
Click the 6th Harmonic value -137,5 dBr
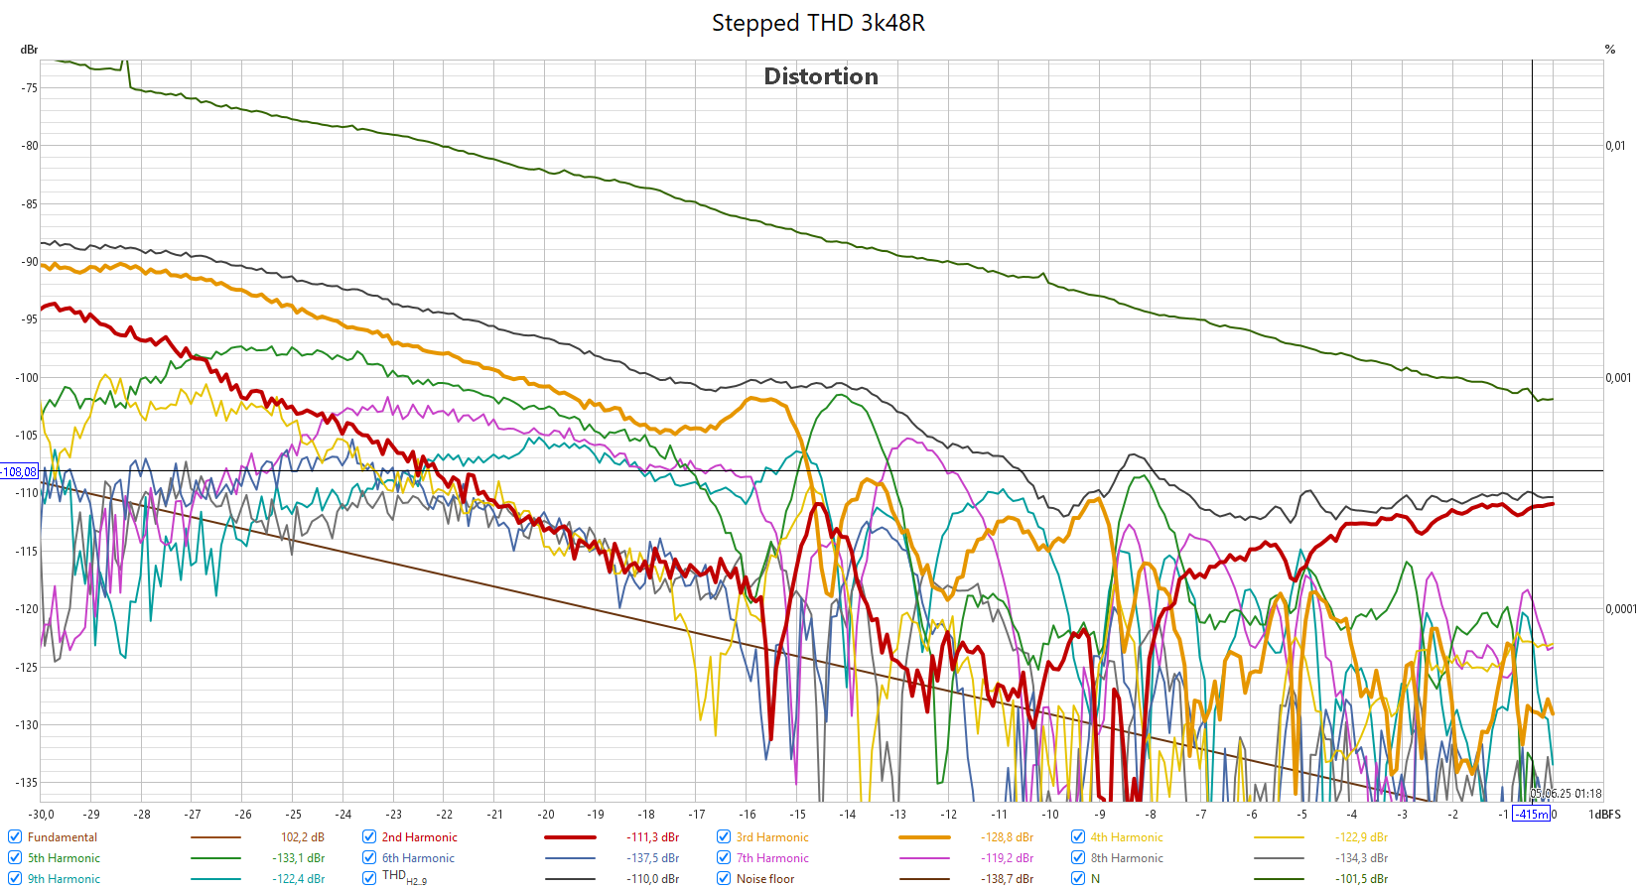pyautogui.click(x=653, y=858)
